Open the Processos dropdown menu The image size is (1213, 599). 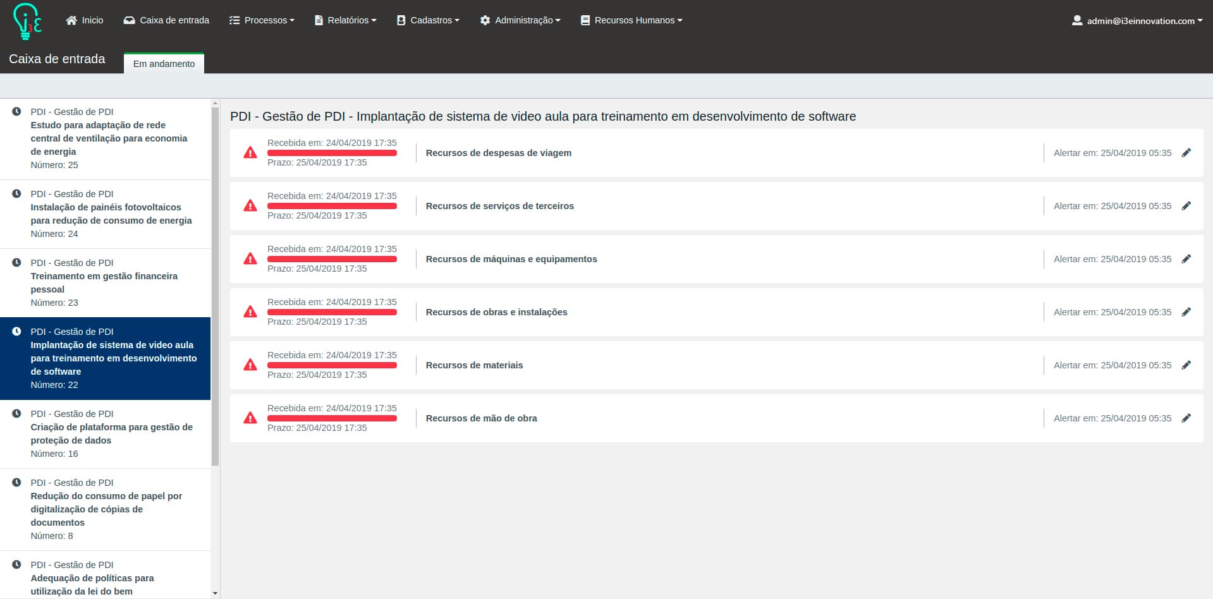coord(262,20)
